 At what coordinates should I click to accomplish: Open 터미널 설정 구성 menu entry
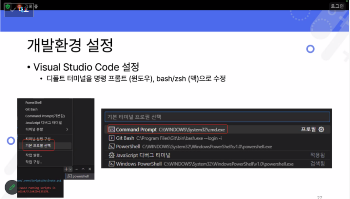click(x=38, y=139)
